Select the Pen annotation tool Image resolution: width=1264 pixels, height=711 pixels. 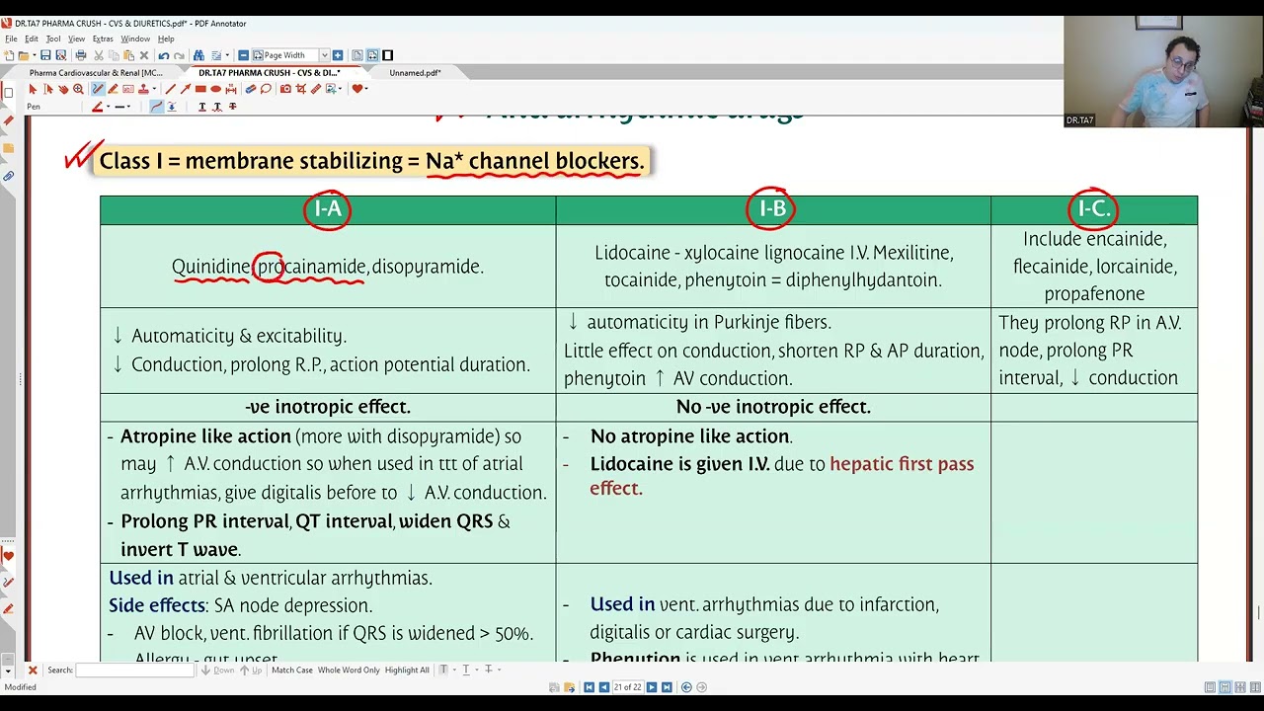(98, 89)
